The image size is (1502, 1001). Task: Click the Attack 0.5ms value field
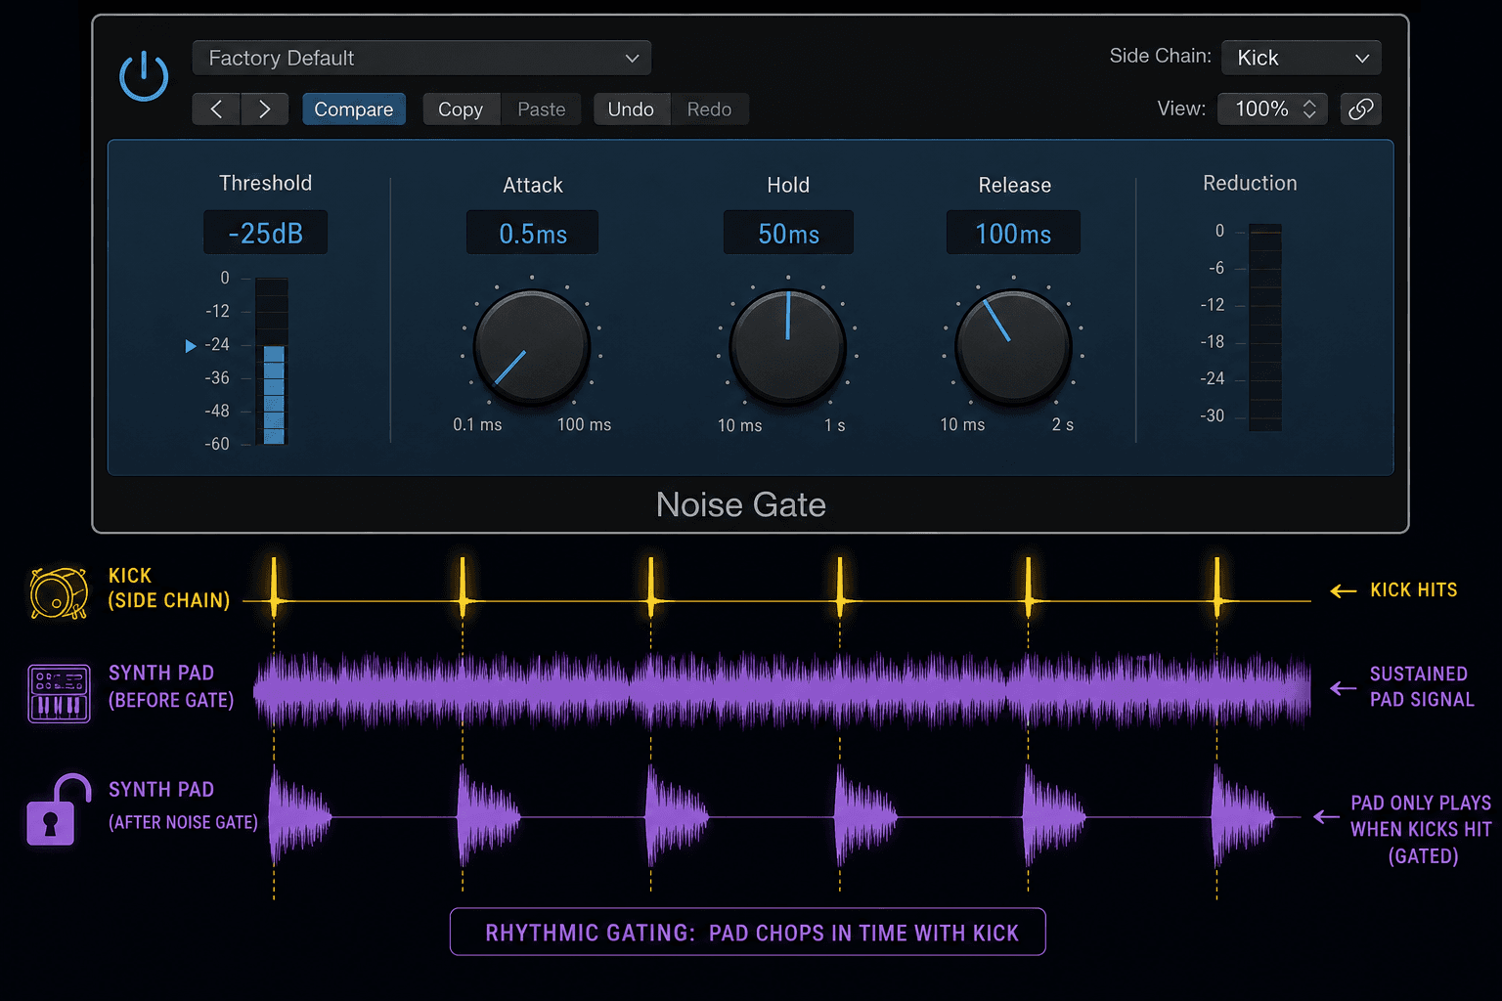coord(532,233)
